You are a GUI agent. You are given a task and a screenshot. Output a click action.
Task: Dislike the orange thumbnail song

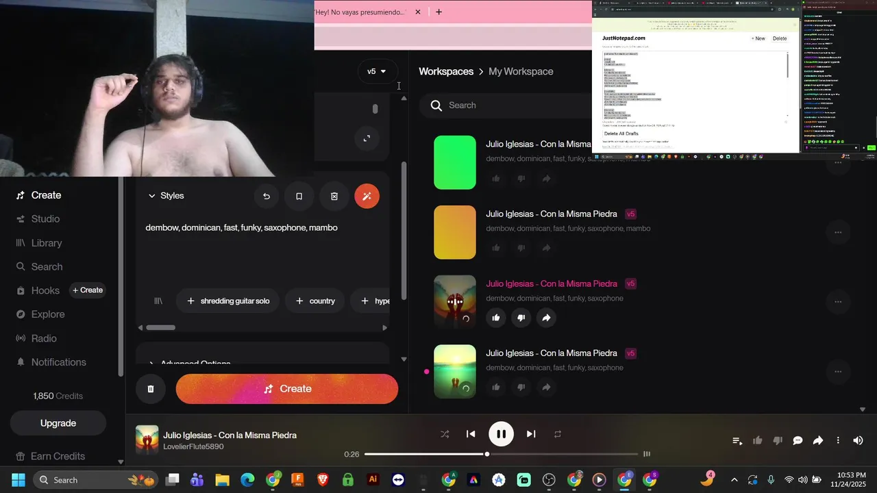pos(521,248)
